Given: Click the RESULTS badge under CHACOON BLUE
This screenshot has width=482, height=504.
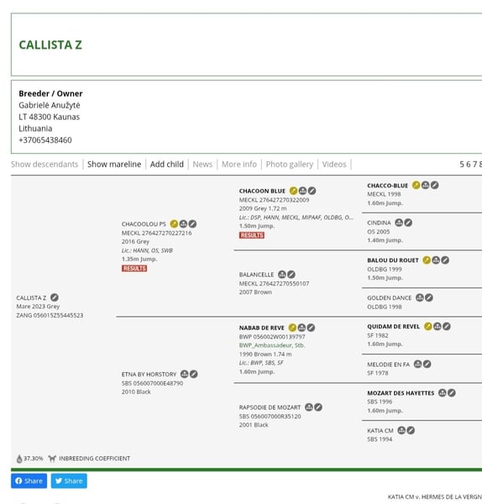Looking at the screenshot, I should (252, 235).
